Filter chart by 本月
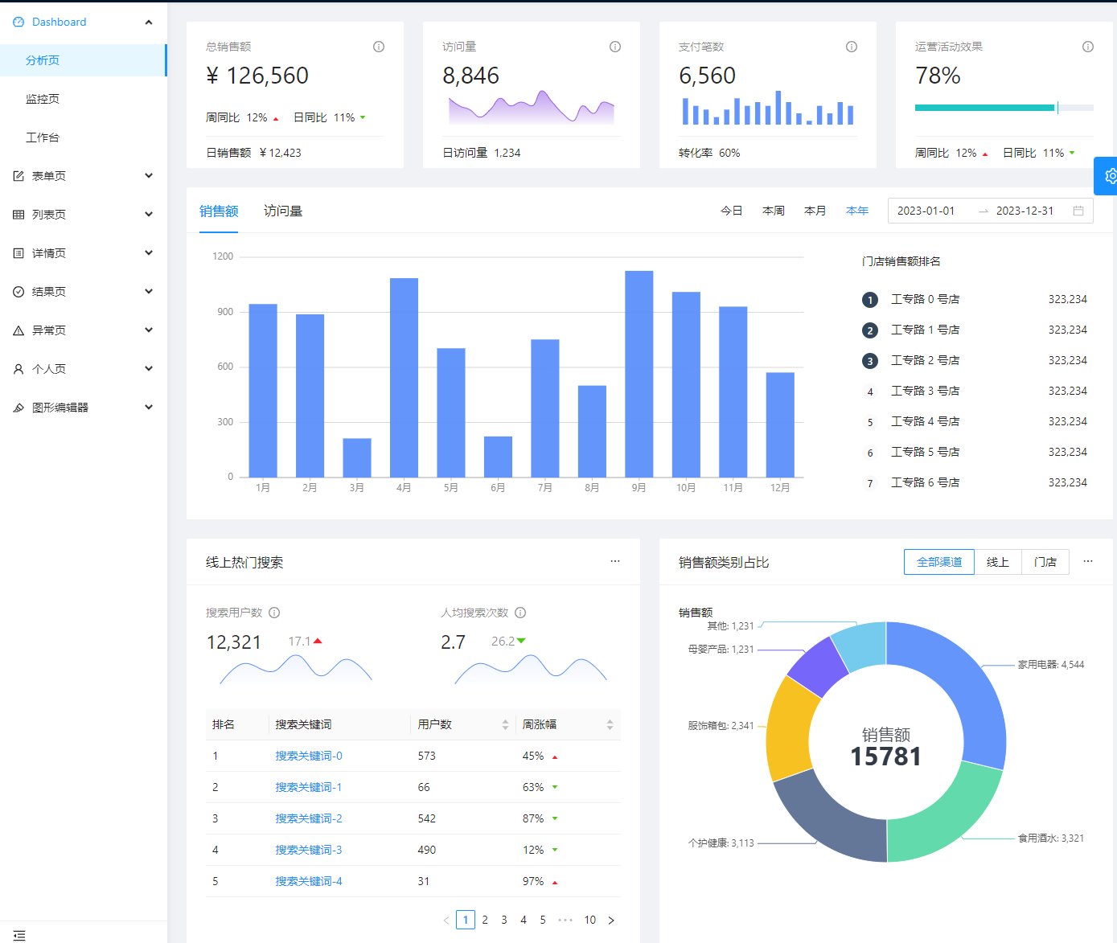The width and height of the screenshot is (1117, 943). coord(815,211)
